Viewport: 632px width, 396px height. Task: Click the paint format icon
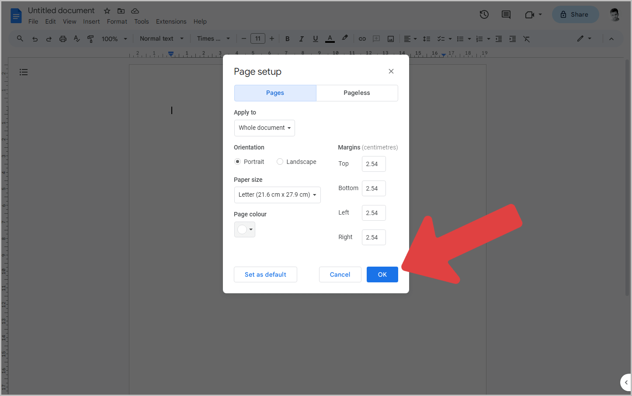[x=90, y=38]
